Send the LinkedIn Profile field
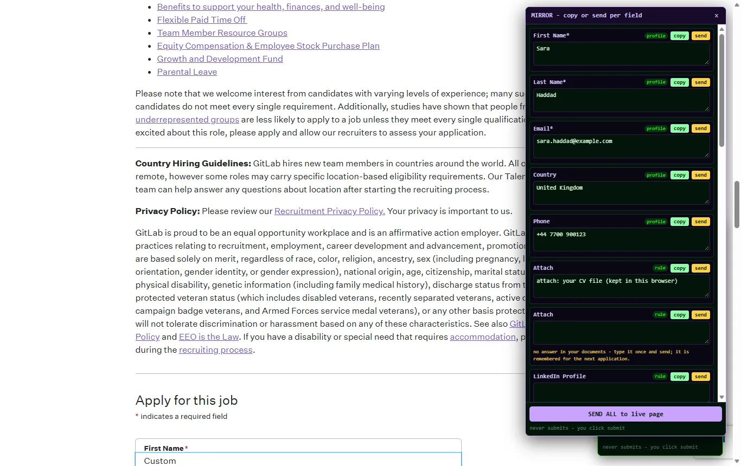Screen dimensions: 741x466 tap(701, 377)
